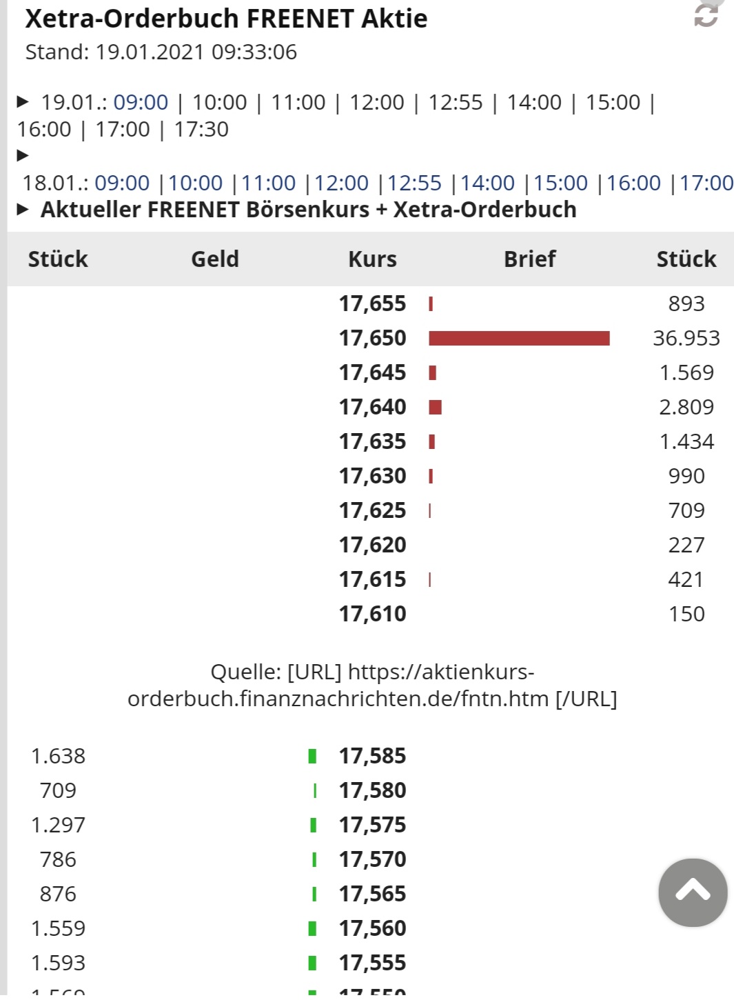Click the Kurs column header
The image size is (734, 1000).
(x=372, y=259)
